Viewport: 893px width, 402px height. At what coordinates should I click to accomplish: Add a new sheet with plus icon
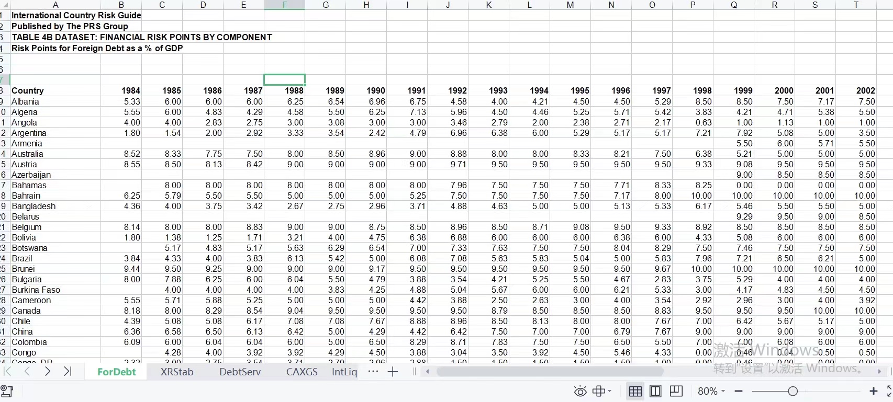[393, 372]
